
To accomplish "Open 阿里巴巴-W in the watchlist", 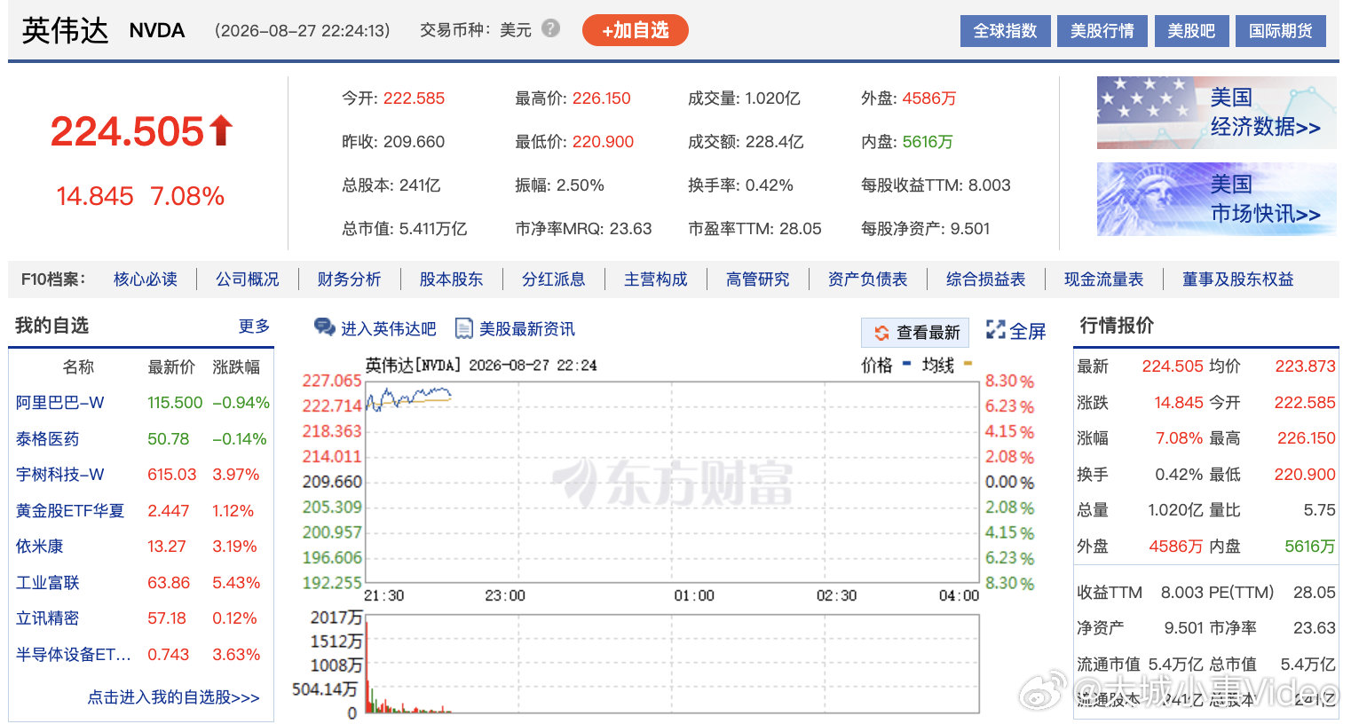I will coord(60,403).
